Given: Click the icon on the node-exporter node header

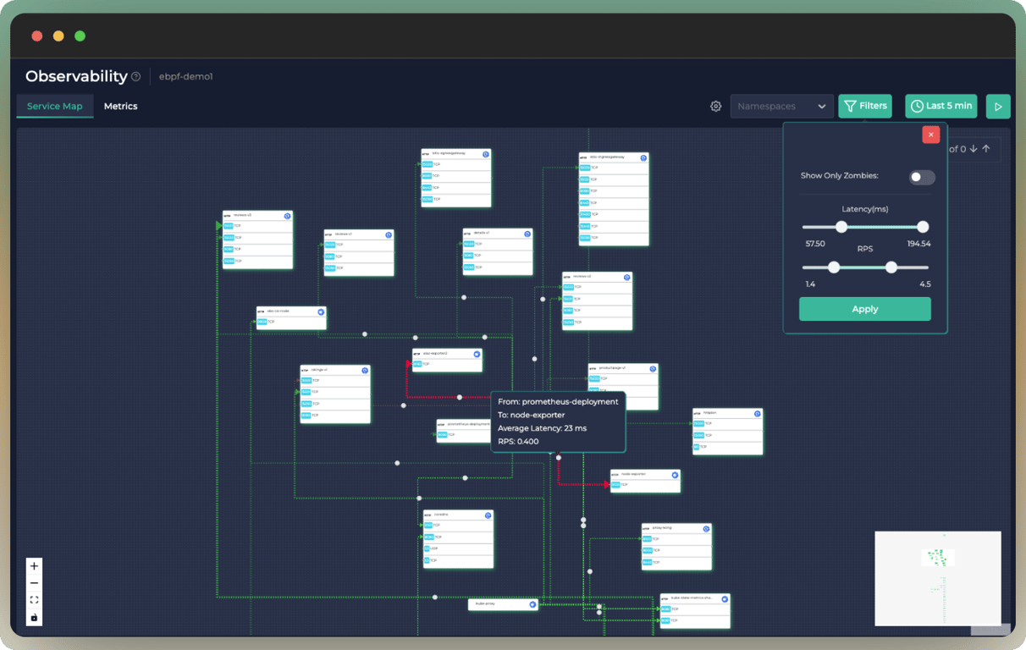Looking at the screenshot, I should [674, 473].
